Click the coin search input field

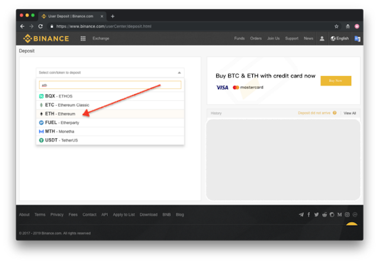coord(110,85)
